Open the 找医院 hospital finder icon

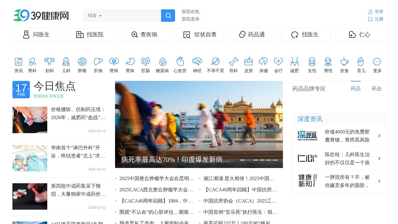coord(79,35)
